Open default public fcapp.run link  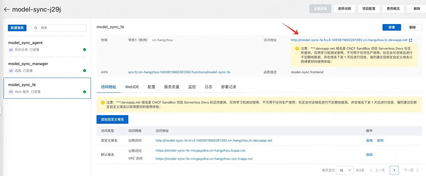pos(201,150)
